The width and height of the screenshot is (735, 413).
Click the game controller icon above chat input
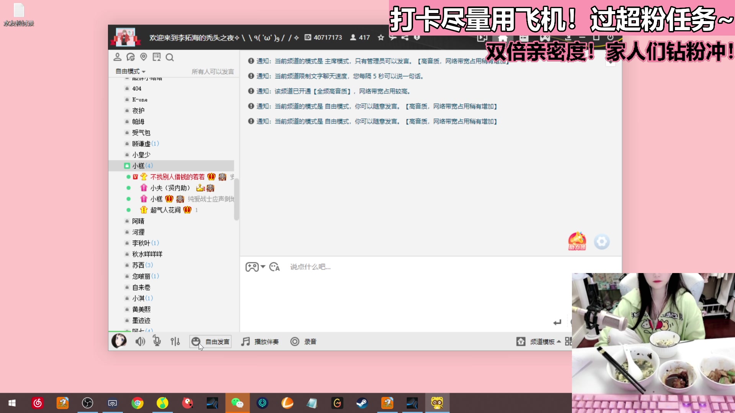pyautogui.click(x=252, y=267)
